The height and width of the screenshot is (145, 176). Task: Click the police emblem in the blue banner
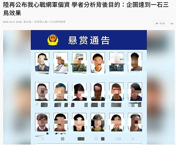coord(53,40)
